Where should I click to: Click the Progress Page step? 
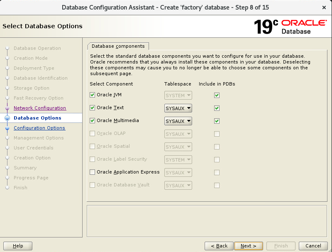pyautogui.click(x=31, y=178)
